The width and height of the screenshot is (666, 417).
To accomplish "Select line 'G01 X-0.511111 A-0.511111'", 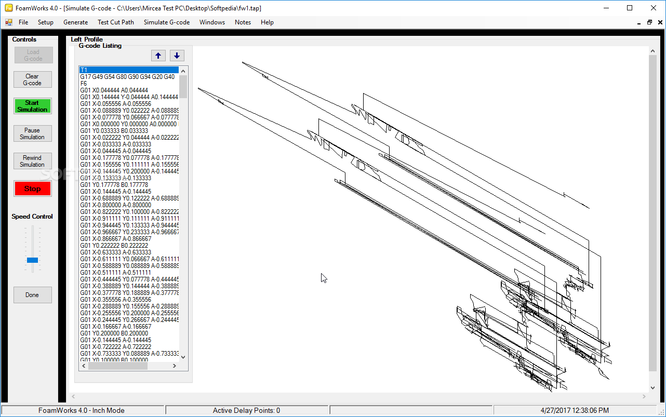I will (129, 272).
